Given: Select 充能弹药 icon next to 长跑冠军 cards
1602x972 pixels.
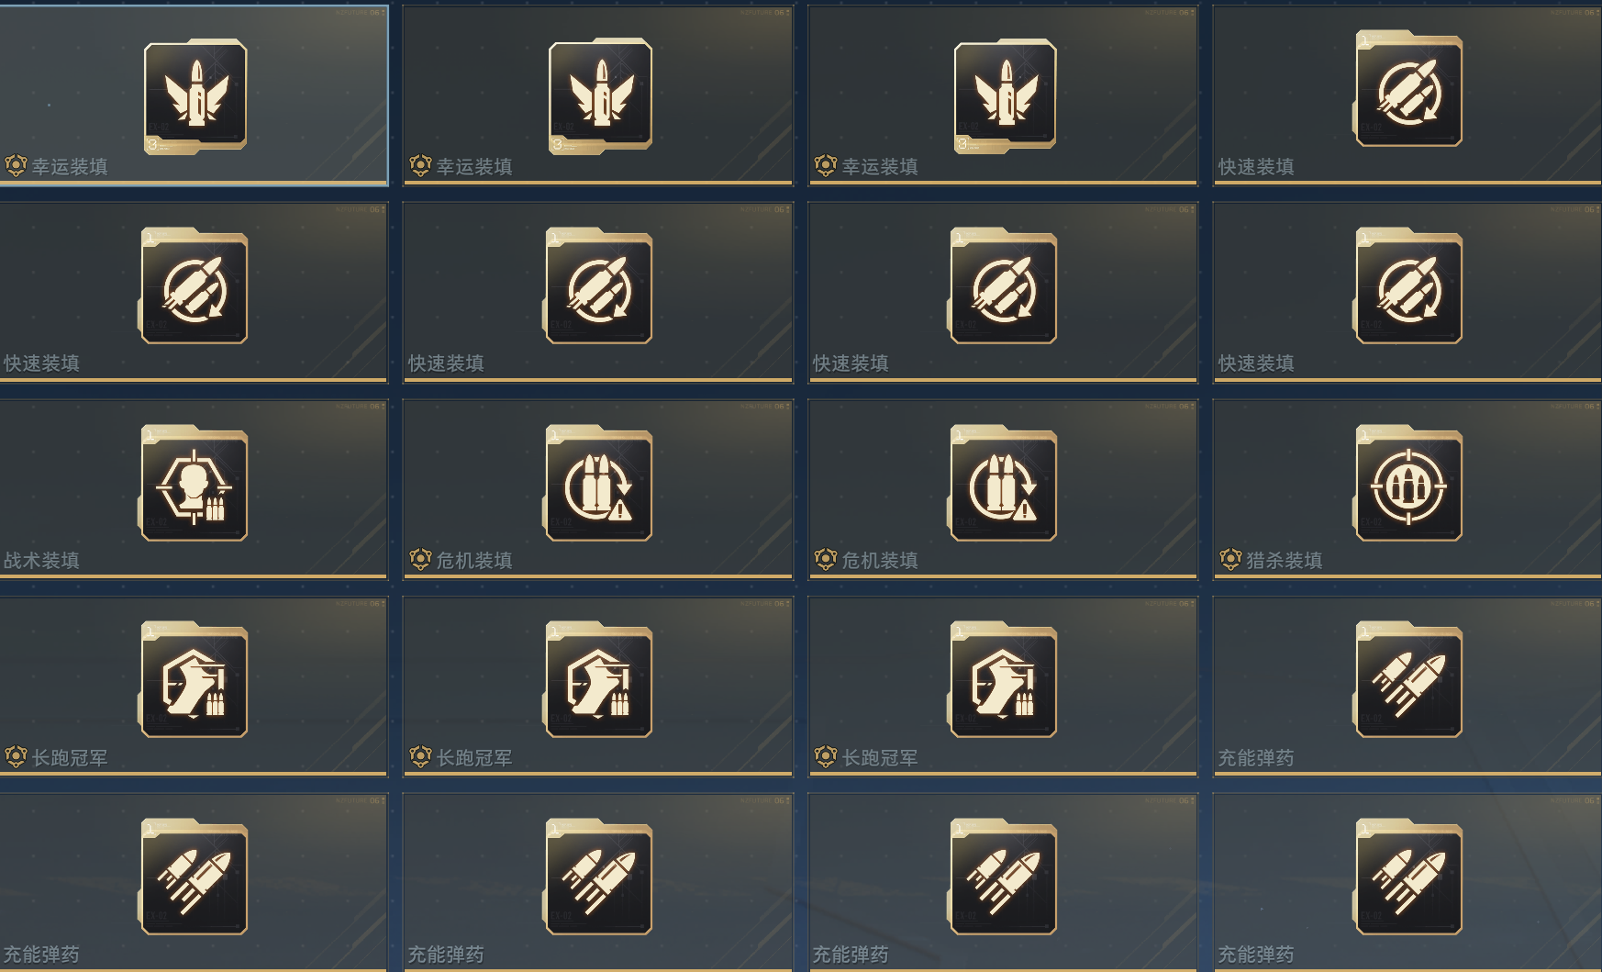Looking at the screenshot, I should (x=1408, y=680).
